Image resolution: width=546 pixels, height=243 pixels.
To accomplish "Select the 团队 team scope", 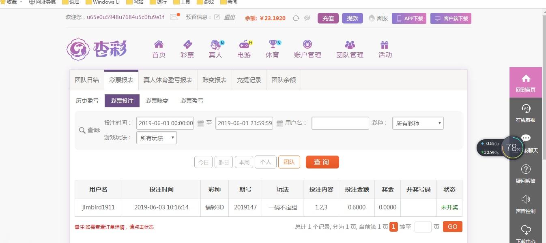I will [289, 162].
